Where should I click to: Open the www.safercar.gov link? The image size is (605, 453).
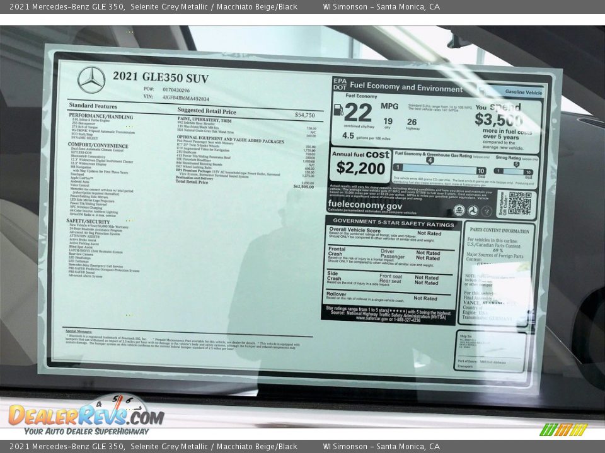coord(372,319)
